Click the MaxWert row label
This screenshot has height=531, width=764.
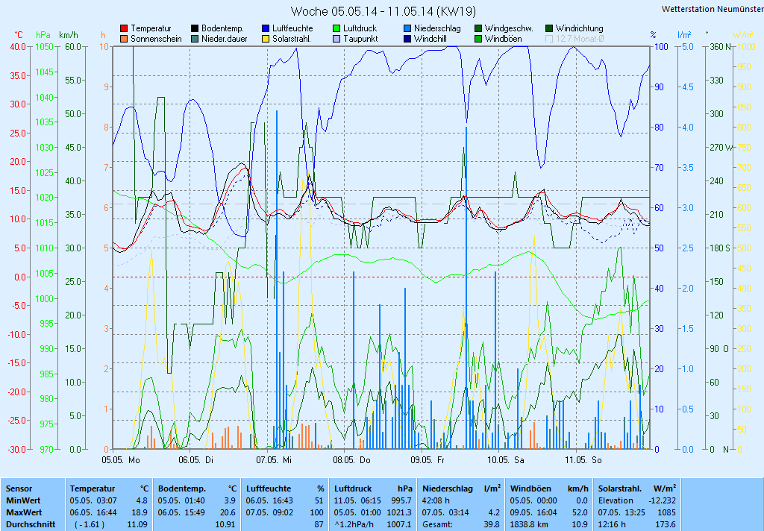pos(25,512)
